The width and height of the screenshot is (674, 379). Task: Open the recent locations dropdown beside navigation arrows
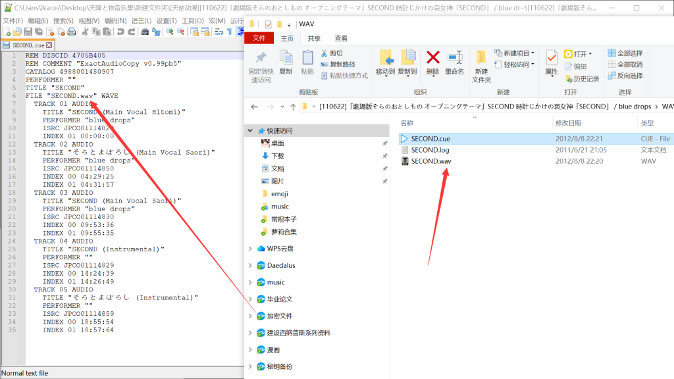(x=282, y=107)
